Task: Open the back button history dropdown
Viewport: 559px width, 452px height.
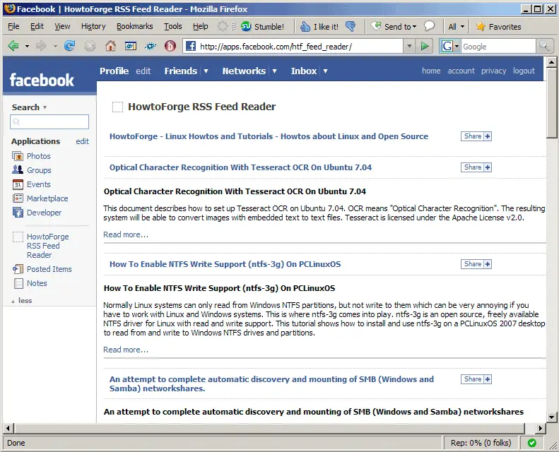Action: pyautogui.click(x=27, y=46)
